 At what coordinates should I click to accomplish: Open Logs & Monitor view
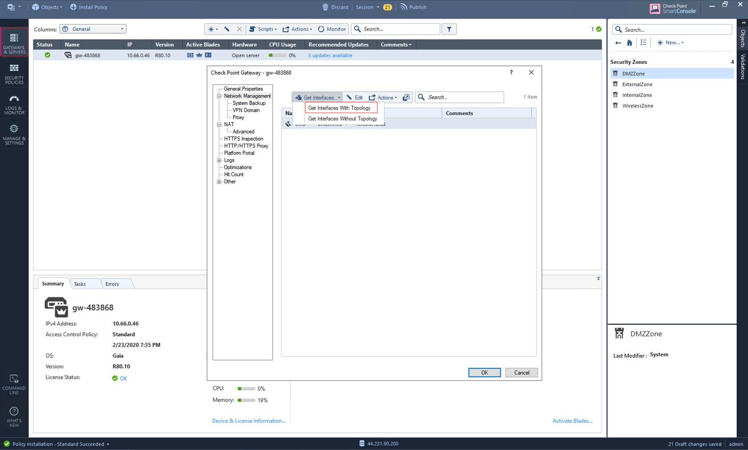14,103
